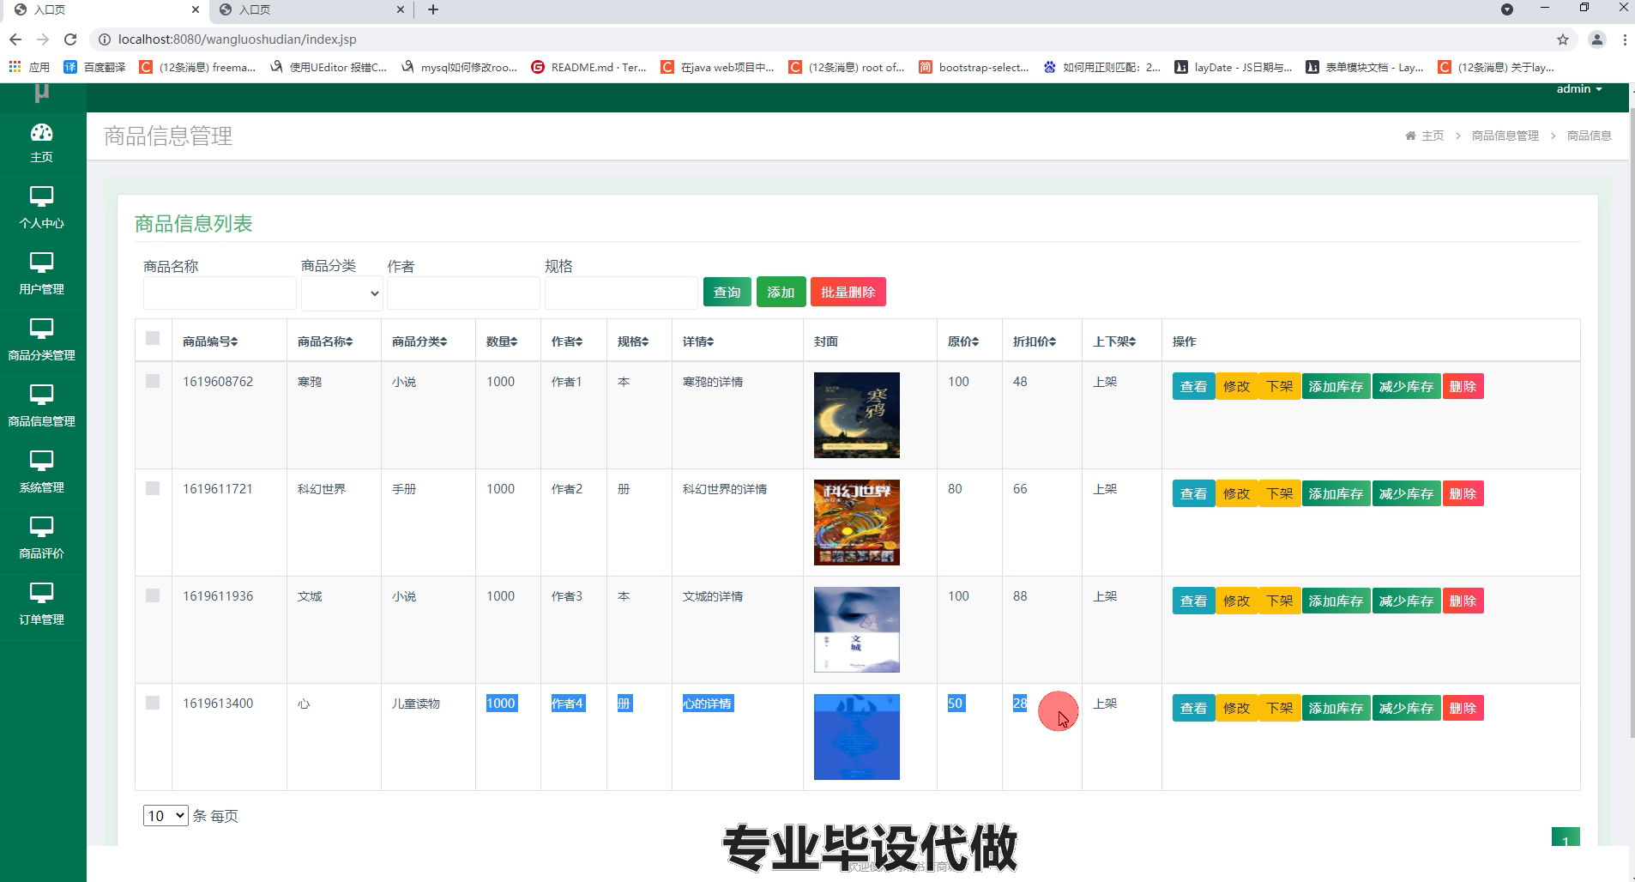Click 查看 for product 寒鸦

(x=1193, y=386)
